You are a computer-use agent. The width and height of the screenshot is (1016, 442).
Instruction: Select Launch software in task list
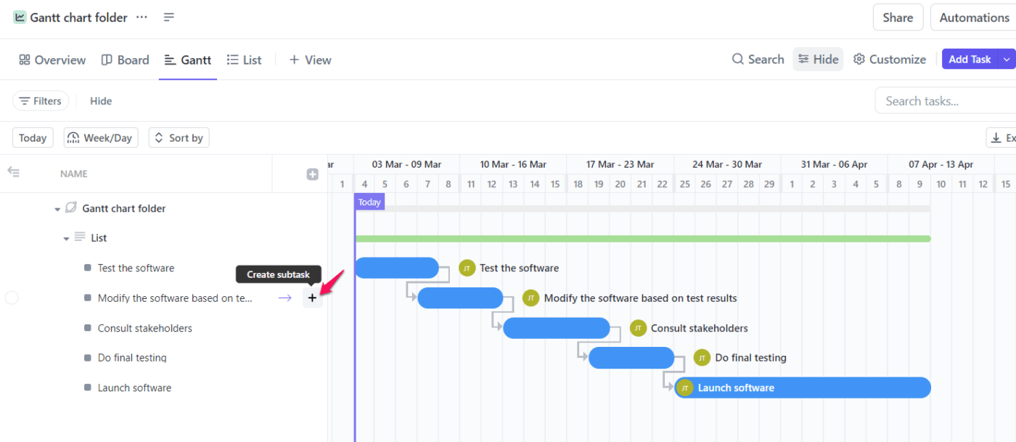(x=134, y=388)
